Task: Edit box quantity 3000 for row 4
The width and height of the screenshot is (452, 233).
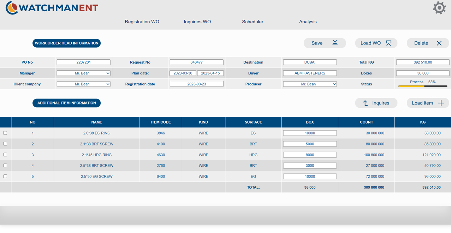Action: (x=310, y=166)
